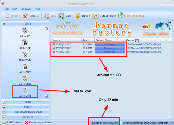Select the All to WMV icon
The height and width of the screenshot is (125, 174).
point(25,55)
